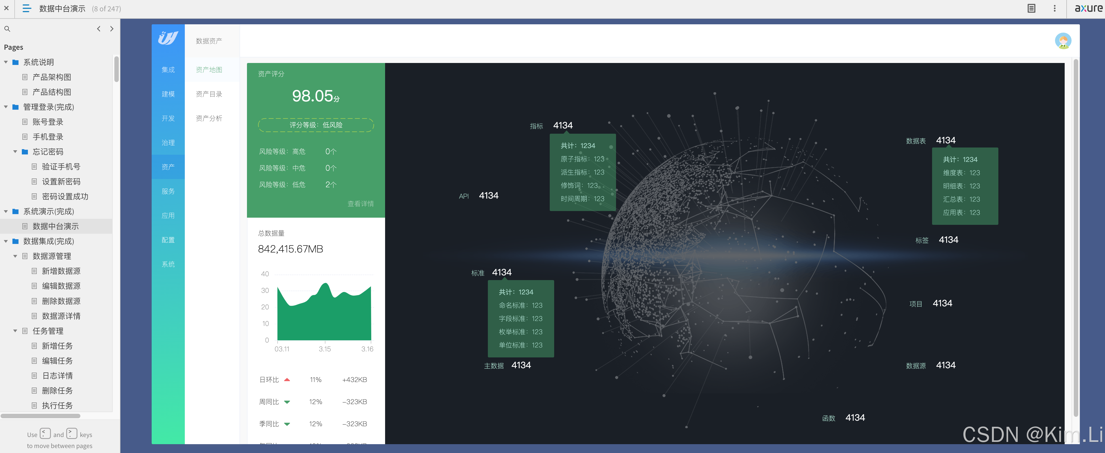Viewport: 1105px width, 453px height.
Task: Select 集成 in the main navigation
Action: pos(168,70)
